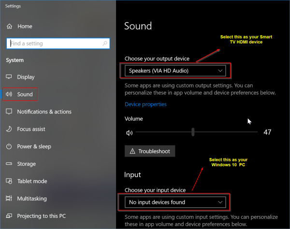Click the magnifier icon in search box
Image resolution: width=290 pixels, height=229 pixels.
coord(105,43)
